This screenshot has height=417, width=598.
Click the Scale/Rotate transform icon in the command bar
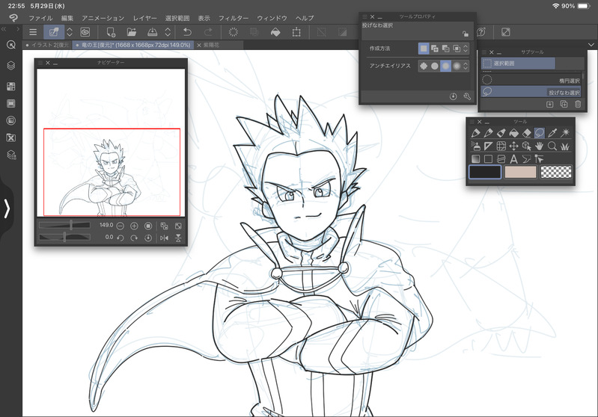point(296,32)
